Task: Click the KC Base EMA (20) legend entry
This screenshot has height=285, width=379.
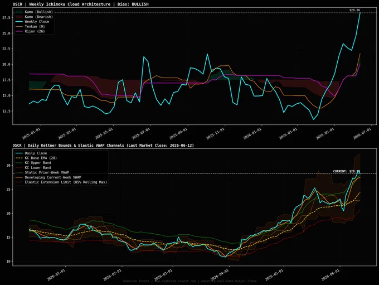Action: (x=36, y=158)
